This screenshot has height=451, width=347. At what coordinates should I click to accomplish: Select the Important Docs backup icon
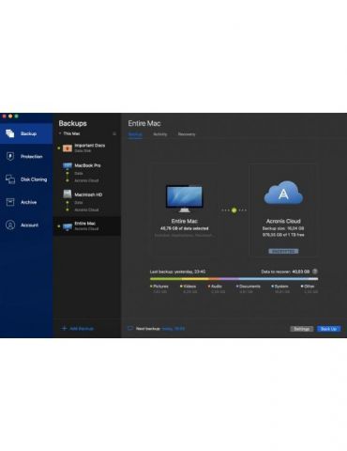(68, 148)
